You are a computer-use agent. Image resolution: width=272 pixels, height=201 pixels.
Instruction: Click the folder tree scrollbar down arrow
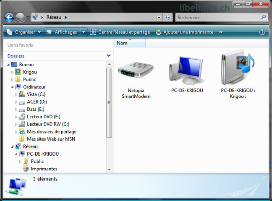click(109, 170)
